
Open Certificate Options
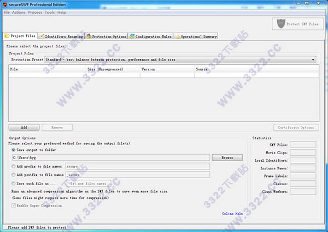(296, 127)
